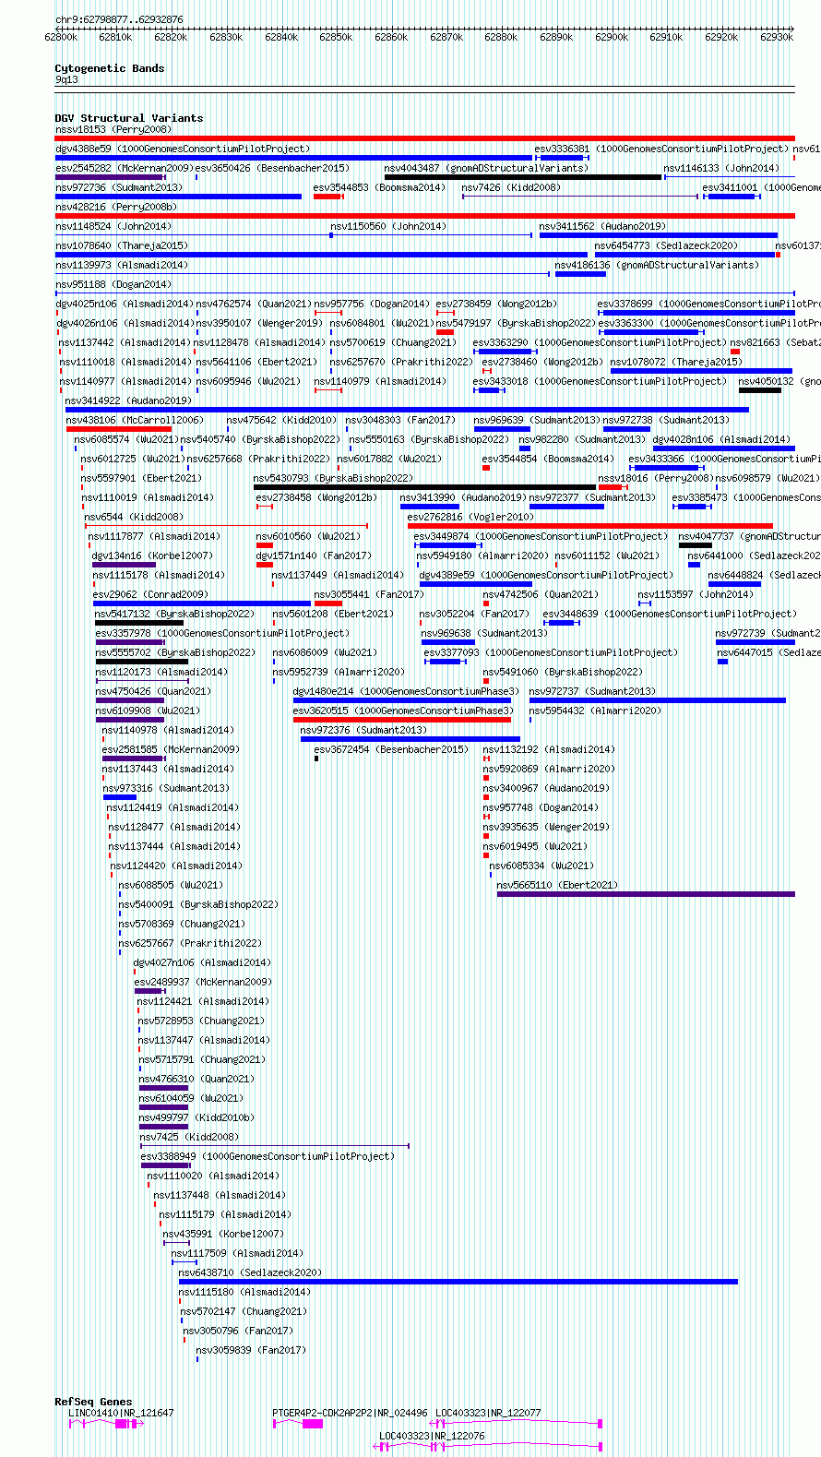Open esv2738459 (Wong2012b) variant
Image resolution: width=821 pixels, height=1457 pixels.
coord(496,305)
